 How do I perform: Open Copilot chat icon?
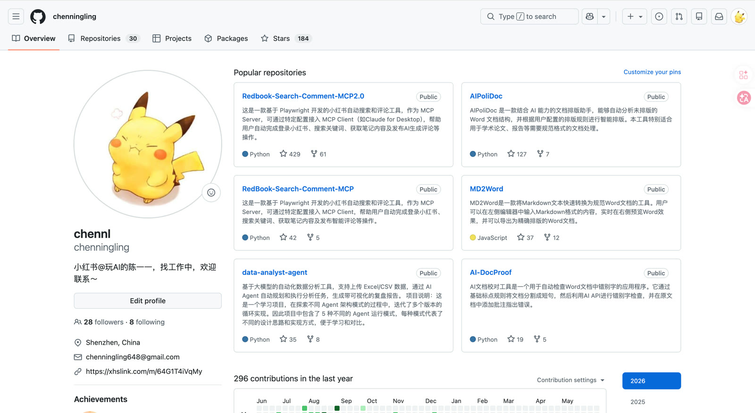[589, 17]
